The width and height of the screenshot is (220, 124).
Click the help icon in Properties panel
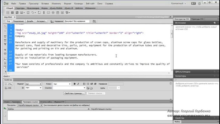point(170,83)
